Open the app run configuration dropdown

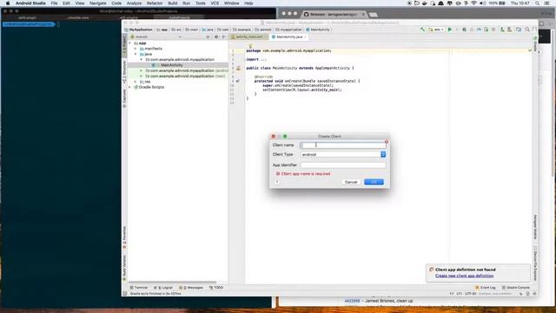pyautogui.click(x=436, y=30)
